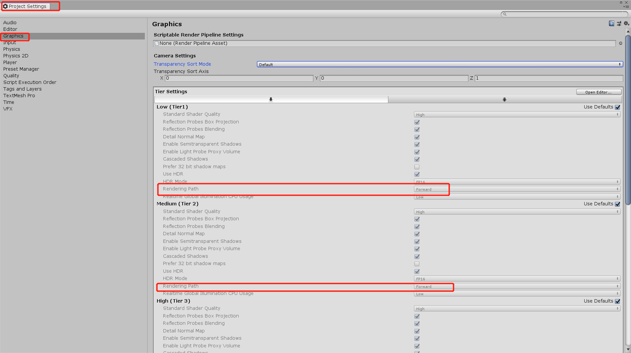Click the Graphics preset sliders icon
This screenshot has width=631, height=353.
(x=619, y=24)
